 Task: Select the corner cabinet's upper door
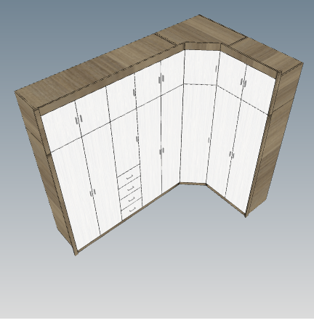tap(201, 68)
